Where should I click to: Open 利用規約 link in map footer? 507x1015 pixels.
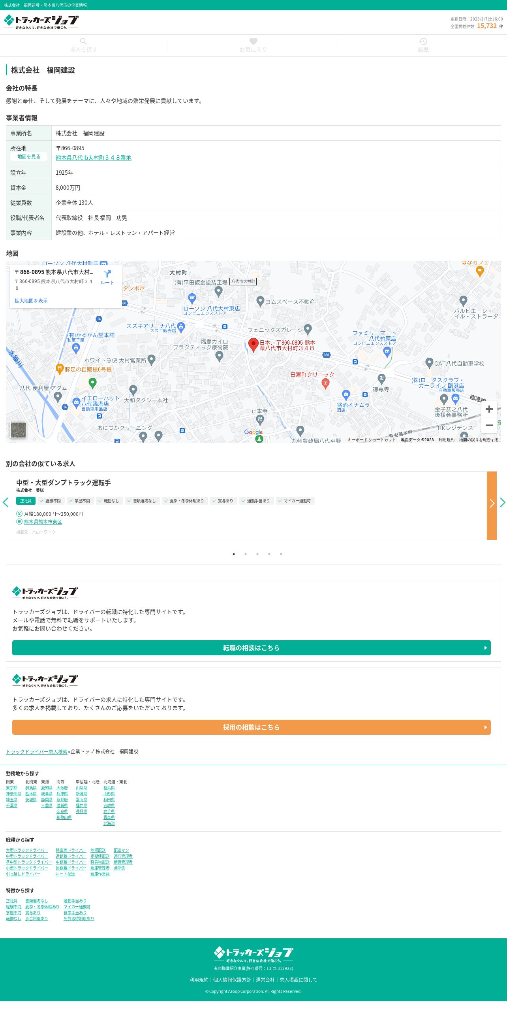446,440
